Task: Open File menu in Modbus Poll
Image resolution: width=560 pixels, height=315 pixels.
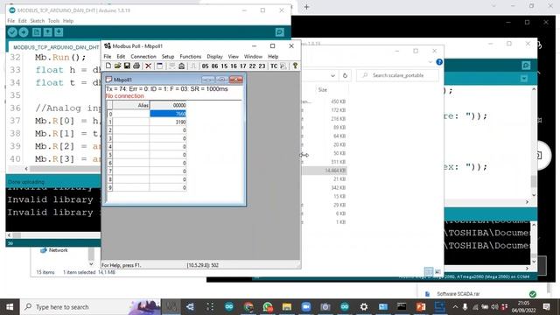Action: 107,56
